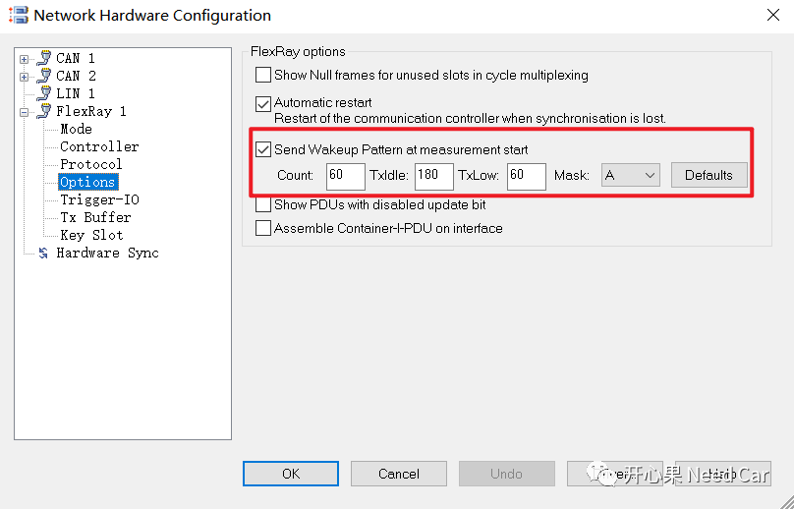Enable Show PDUs with disabled update bit
Image resolution: width=794 pixels, height=509 pixels.
[x=263, y=205]
